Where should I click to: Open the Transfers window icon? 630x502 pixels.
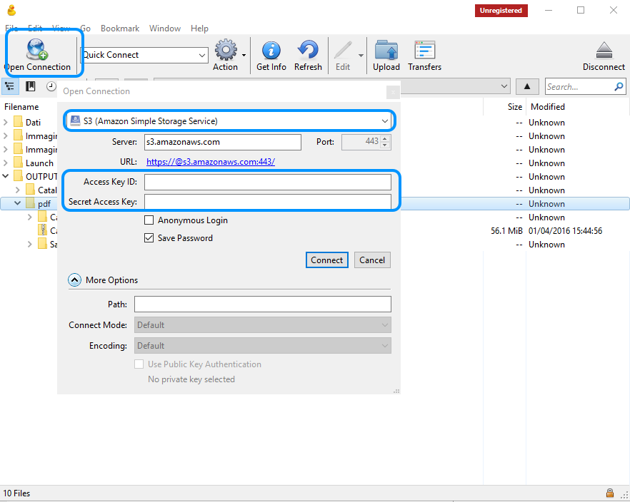(x=425, y=50)
